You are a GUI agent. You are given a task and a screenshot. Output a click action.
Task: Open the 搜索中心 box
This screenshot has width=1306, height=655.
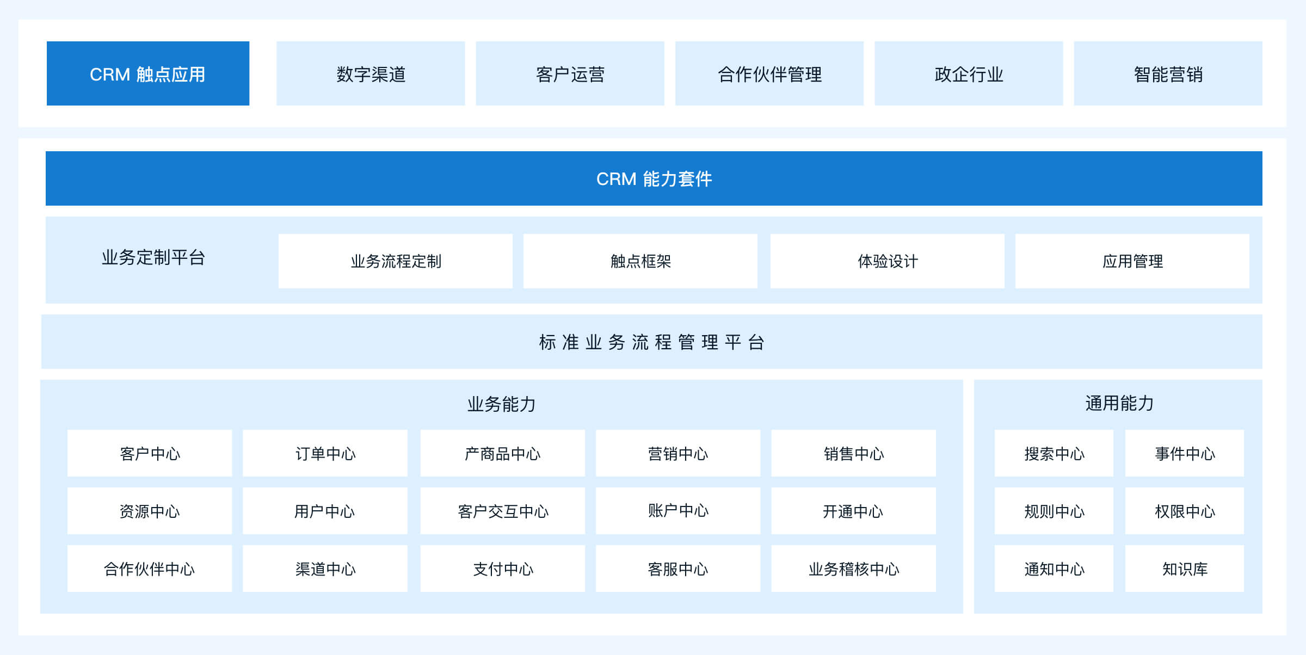click(x=1054, y=453)
